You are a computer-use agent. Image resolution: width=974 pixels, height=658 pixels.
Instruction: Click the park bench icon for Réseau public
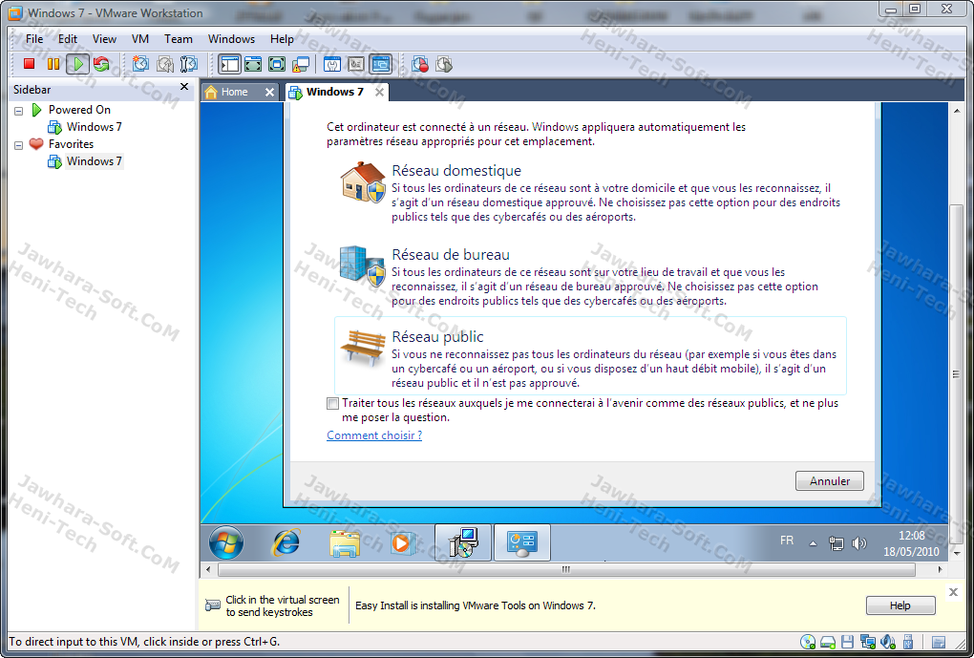pyautogui.click(x=362, y=347)
